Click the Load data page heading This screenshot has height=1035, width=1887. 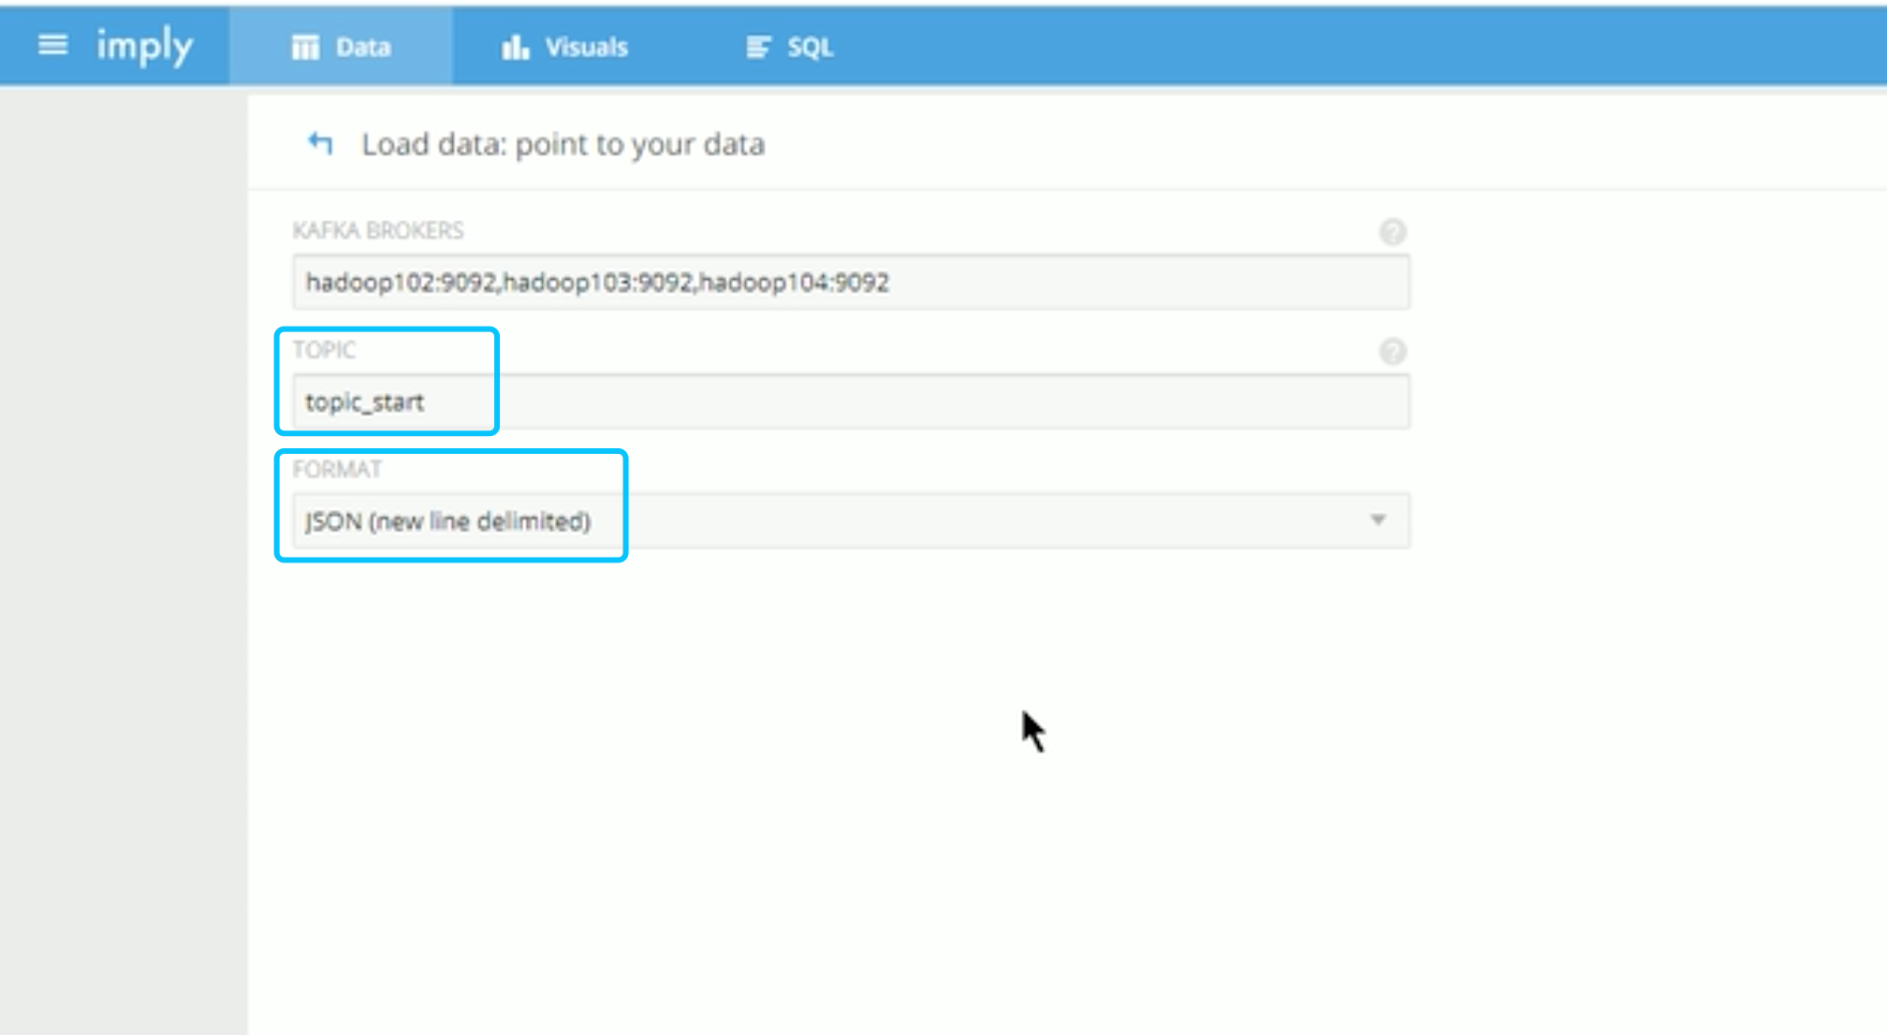[x=563, y=144]
